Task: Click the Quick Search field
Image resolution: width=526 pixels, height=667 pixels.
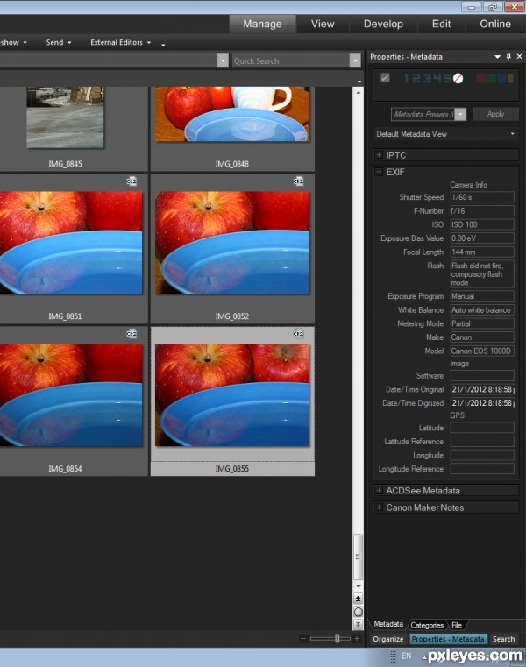Action: click(x=291, y=60)
